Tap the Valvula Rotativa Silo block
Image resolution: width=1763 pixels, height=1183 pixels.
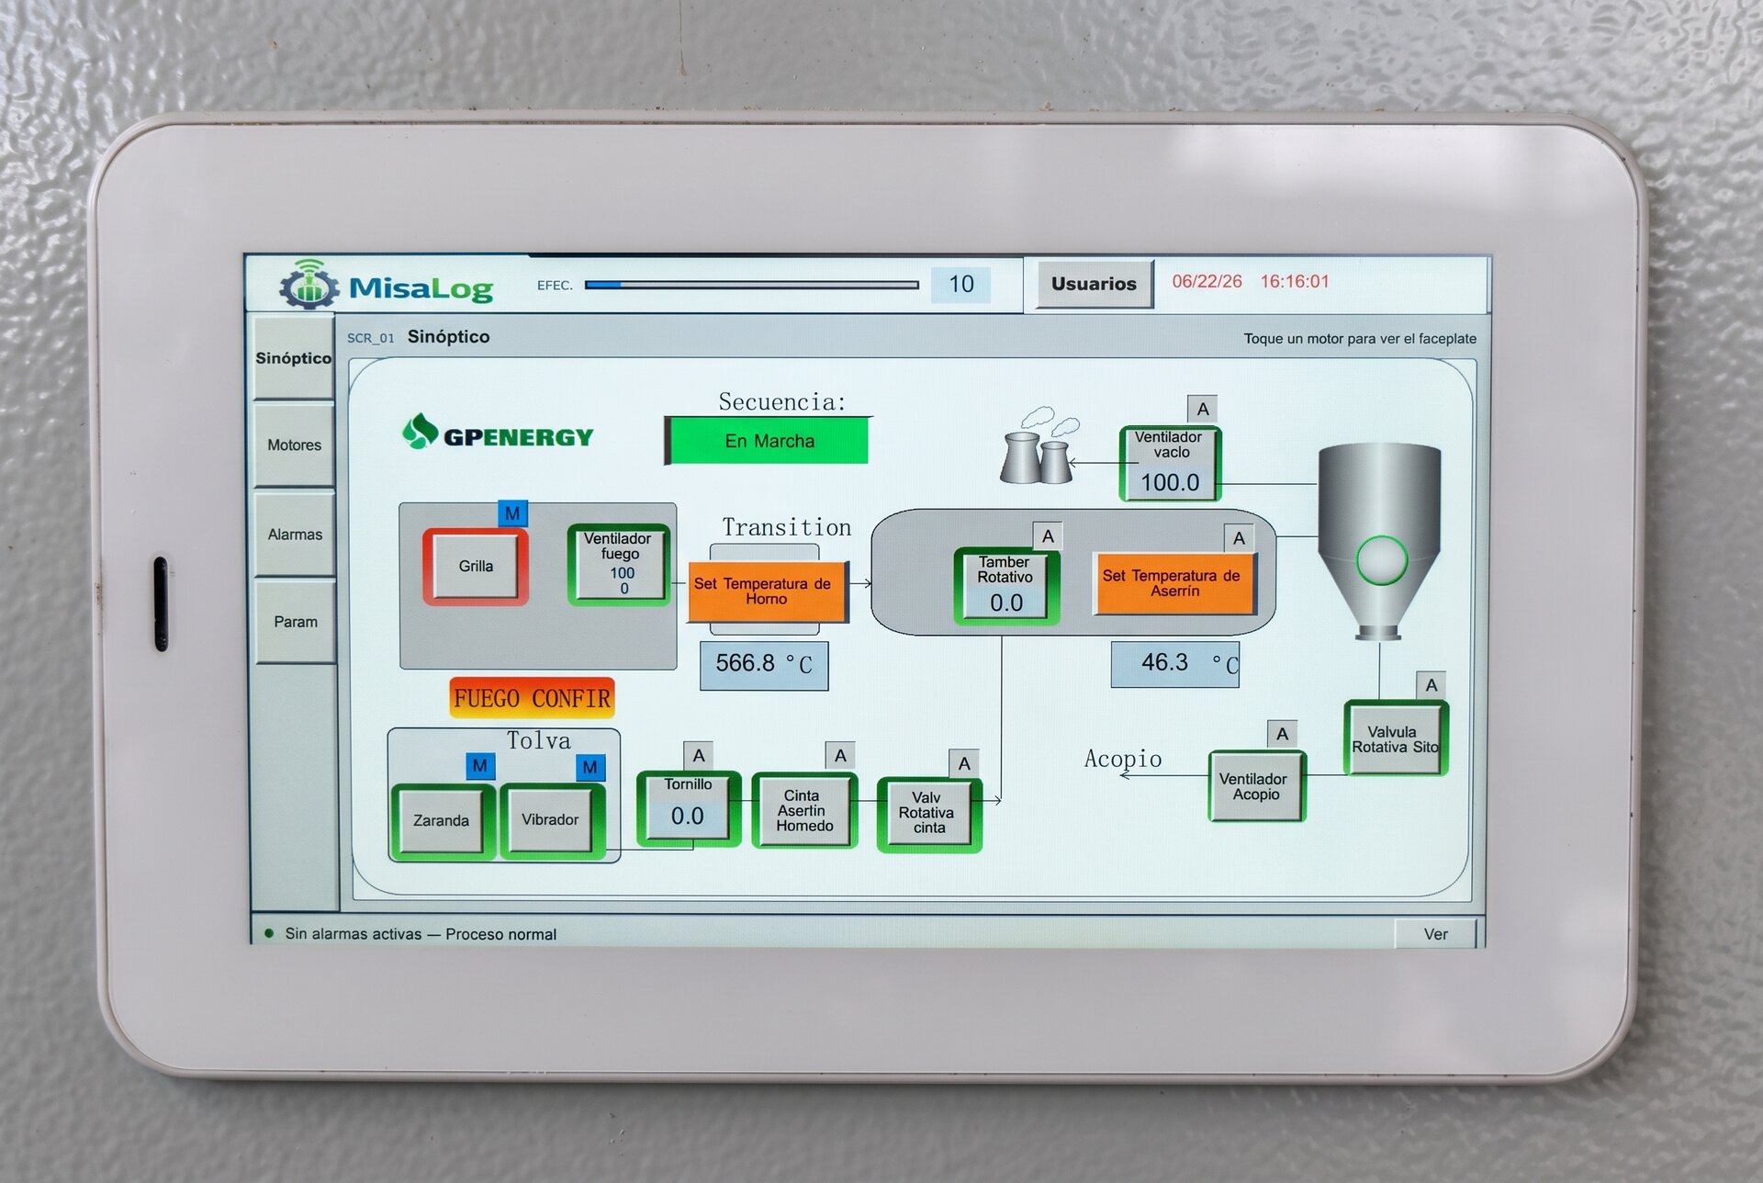1395,738
